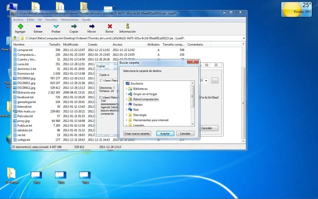The width and height of the screenshot is (318, 199).
Task: Open the Archivo menu
Action: [x=18, y=20]
